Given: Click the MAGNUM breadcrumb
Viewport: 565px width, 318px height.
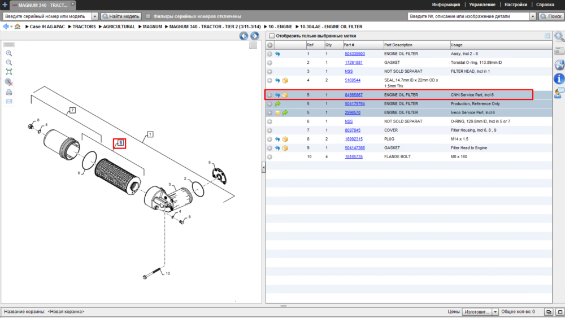Looking at the screenshot, I should click(x=152, y=27).
